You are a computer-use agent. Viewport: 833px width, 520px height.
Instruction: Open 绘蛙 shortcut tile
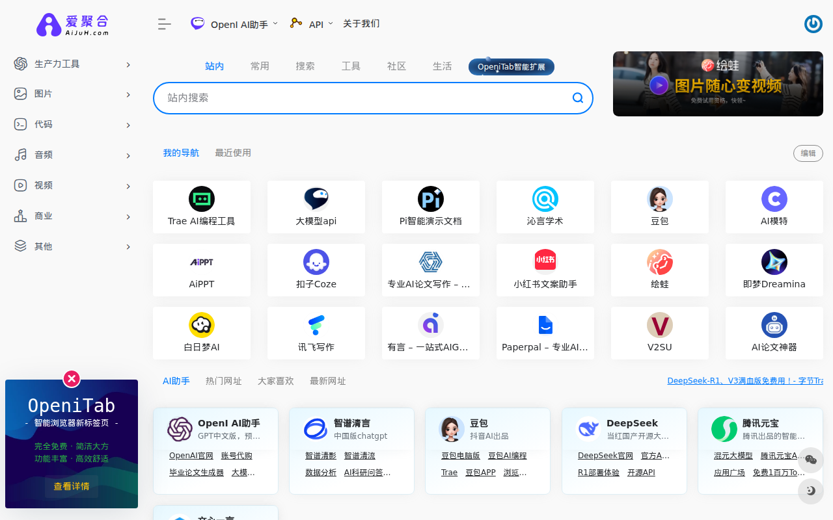[660, 270]
